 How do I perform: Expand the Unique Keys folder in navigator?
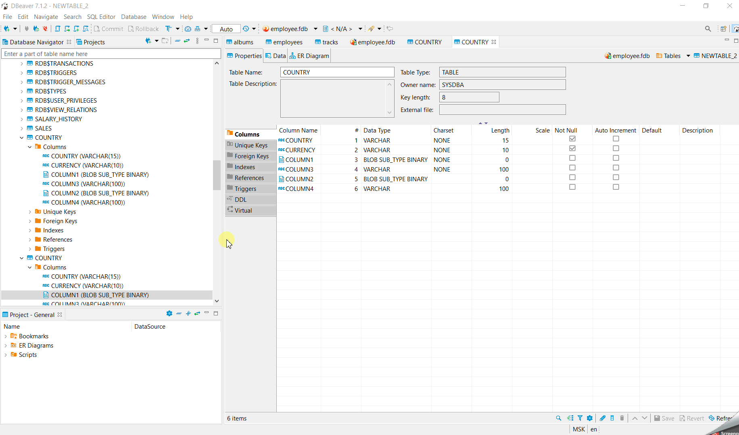point(30,212)
